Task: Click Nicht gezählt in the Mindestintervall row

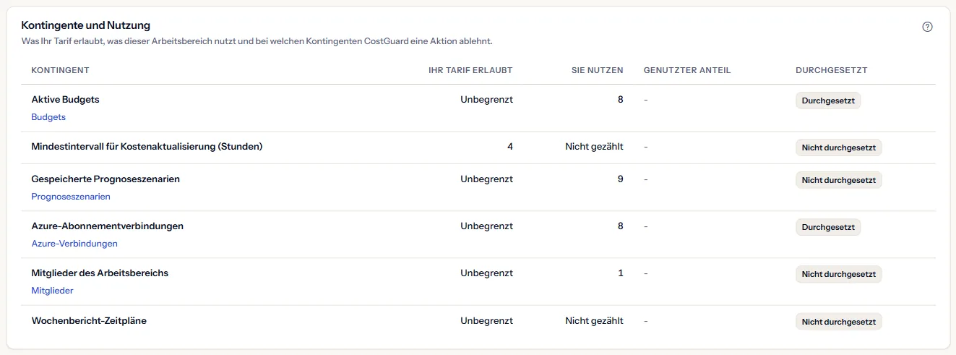Action: [594, 147]
